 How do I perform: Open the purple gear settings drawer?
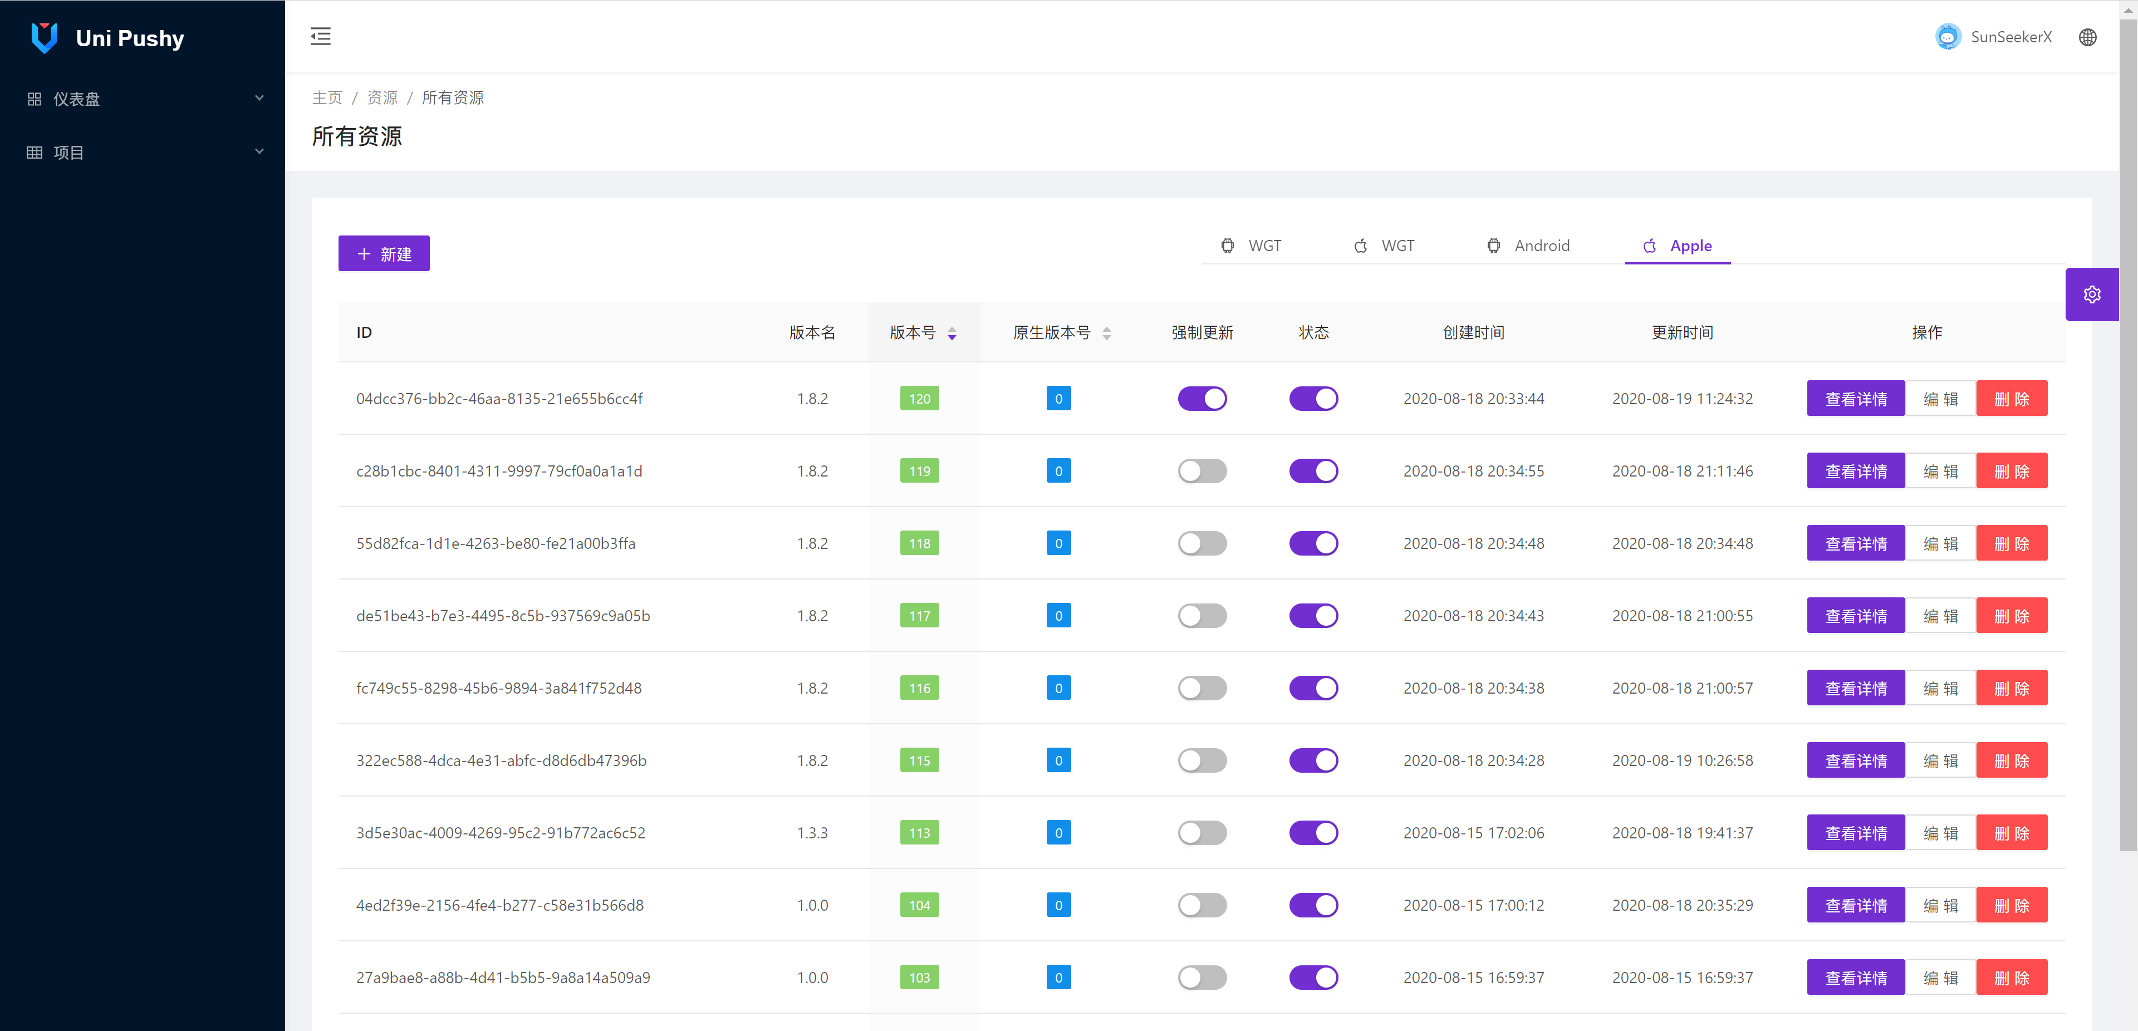click(x=2092, y=294)
